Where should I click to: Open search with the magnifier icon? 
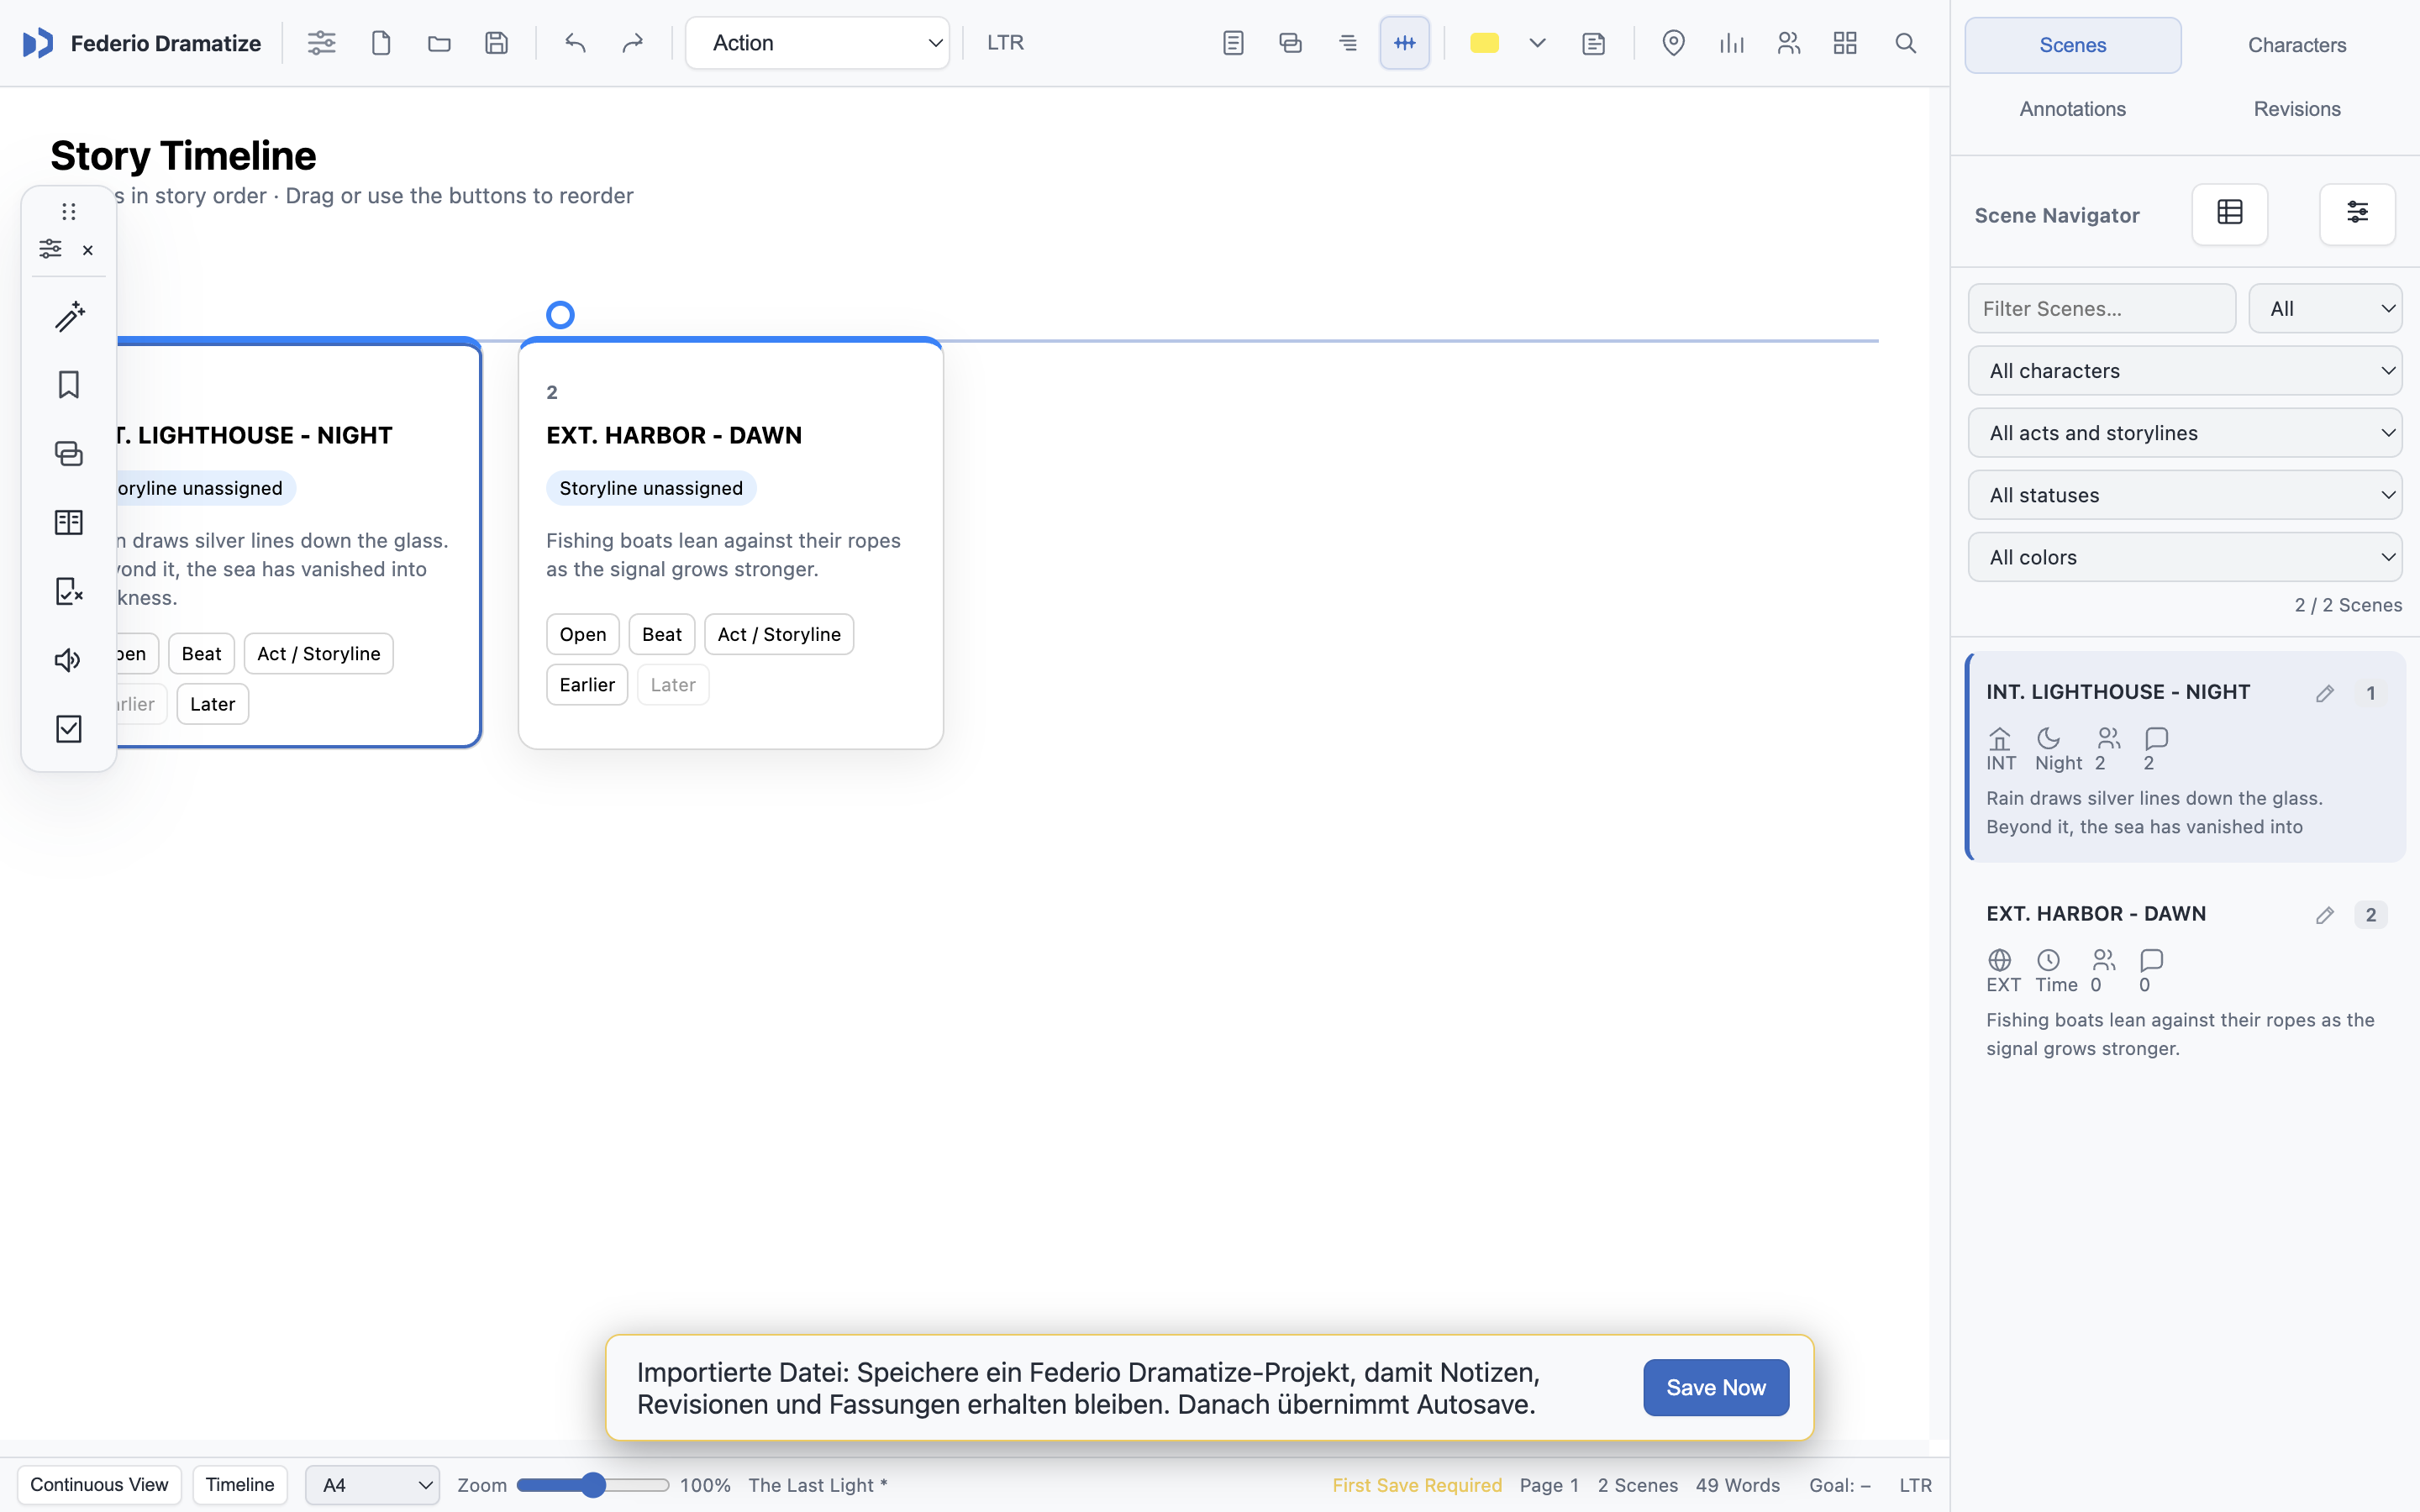tap(1905, 43)
